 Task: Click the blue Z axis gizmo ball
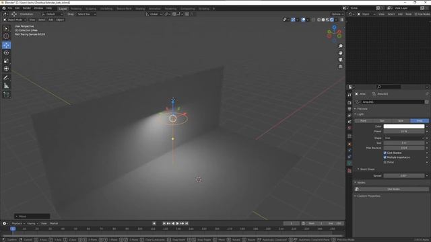click(x=334, y=28)
